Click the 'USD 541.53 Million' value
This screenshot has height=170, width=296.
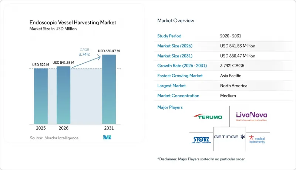238,46
